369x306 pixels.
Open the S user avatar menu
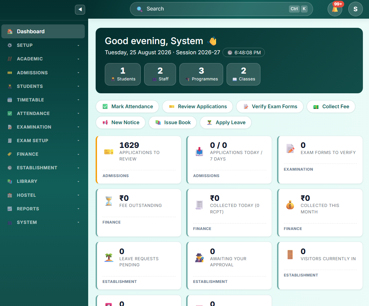coord(355,9)
